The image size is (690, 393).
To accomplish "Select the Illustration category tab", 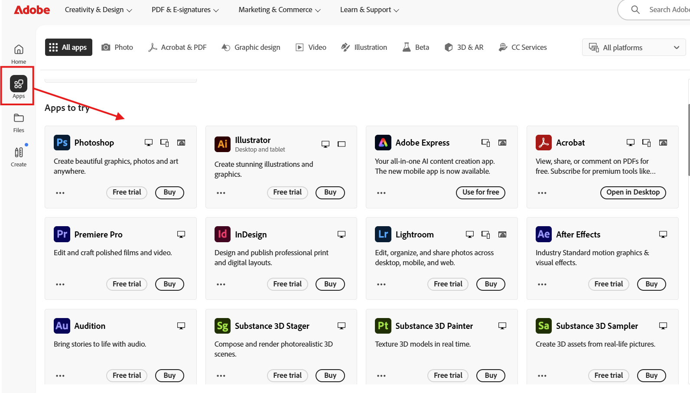I will click(364, 47).
